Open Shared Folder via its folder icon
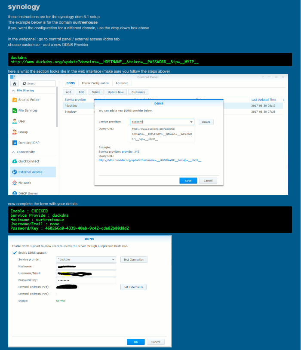 (x=14, y=100)
